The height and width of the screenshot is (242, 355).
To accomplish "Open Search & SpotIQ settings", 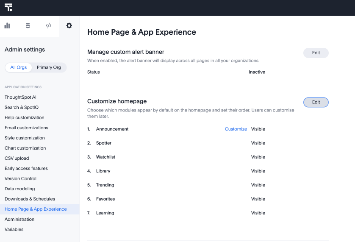I will (22, 107).
